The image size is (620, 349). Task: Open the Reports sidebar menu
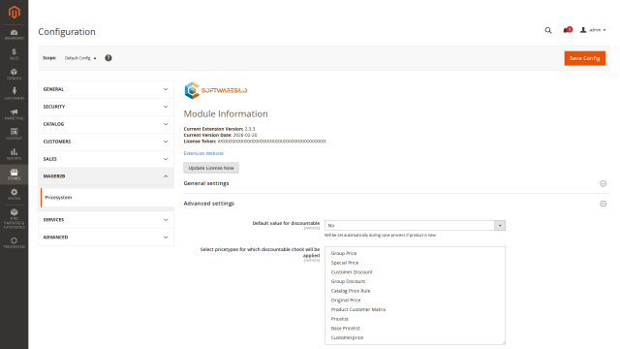click(15, 154)
